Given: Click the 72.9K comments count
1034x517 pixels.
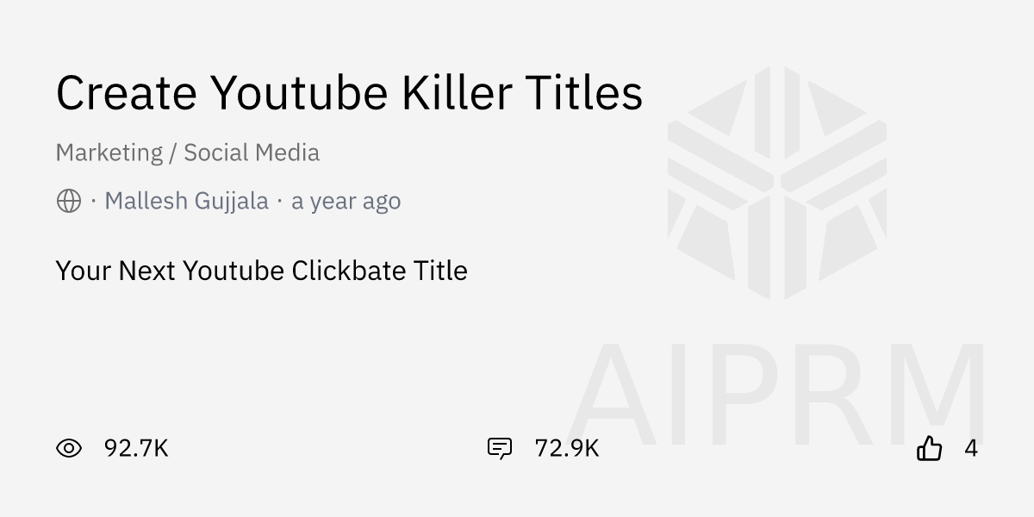Looking at the screenshot, I should click(567, 448).
